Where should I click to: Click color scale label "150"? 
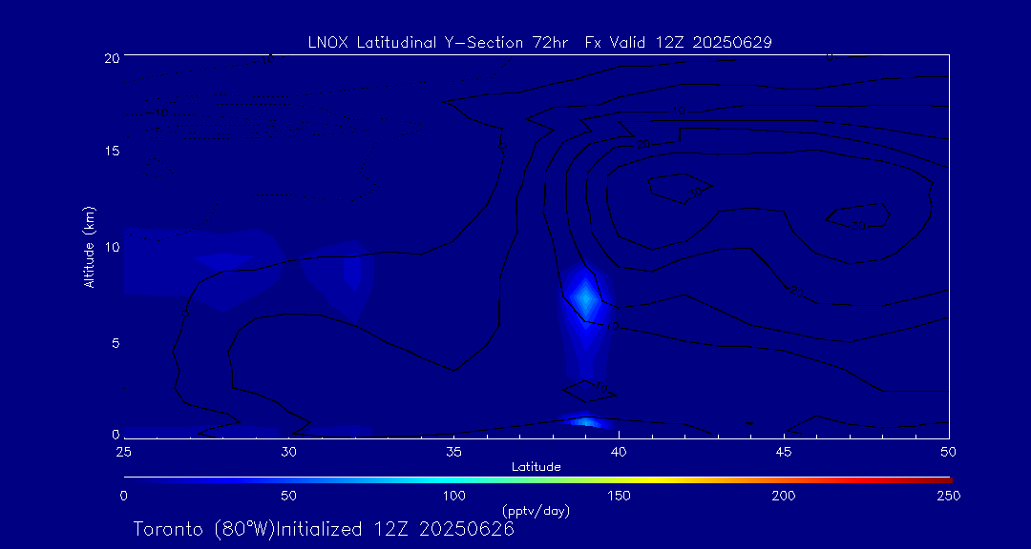click(x=619, y=496)
